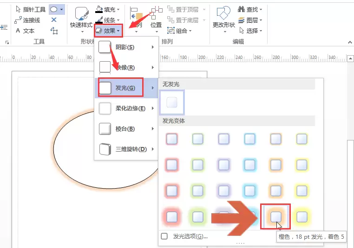Apply purple glow in second variant row
The image size is (354, 248).
(x=224, y=165)
